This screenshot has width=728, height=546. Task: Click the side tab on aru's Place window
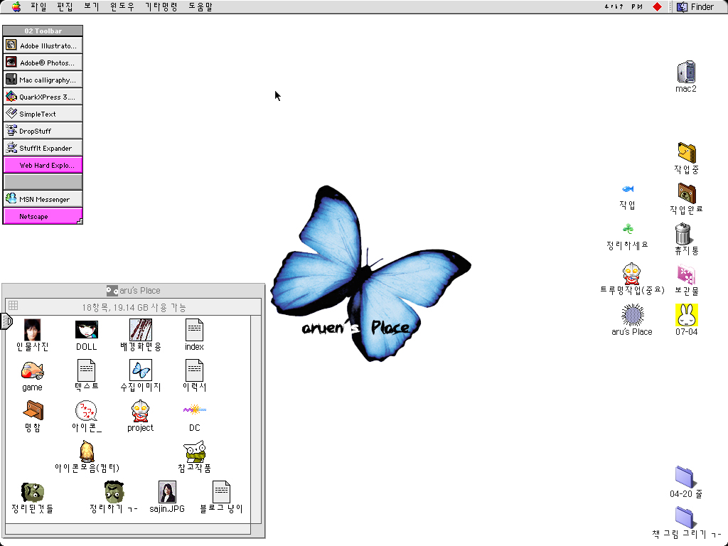click(7, 322)
